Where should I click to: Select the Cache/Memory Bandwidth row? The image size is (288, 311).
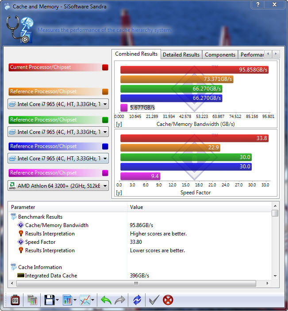(x=140, y=225)
